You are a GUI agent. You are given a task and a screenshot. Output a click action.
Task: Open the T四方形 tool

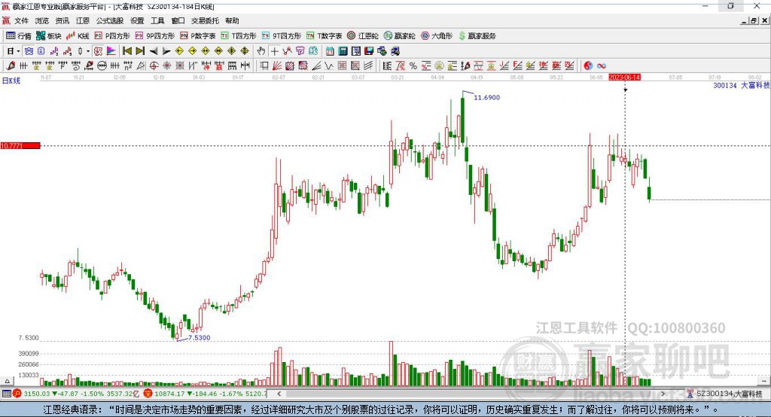(239, 36)
